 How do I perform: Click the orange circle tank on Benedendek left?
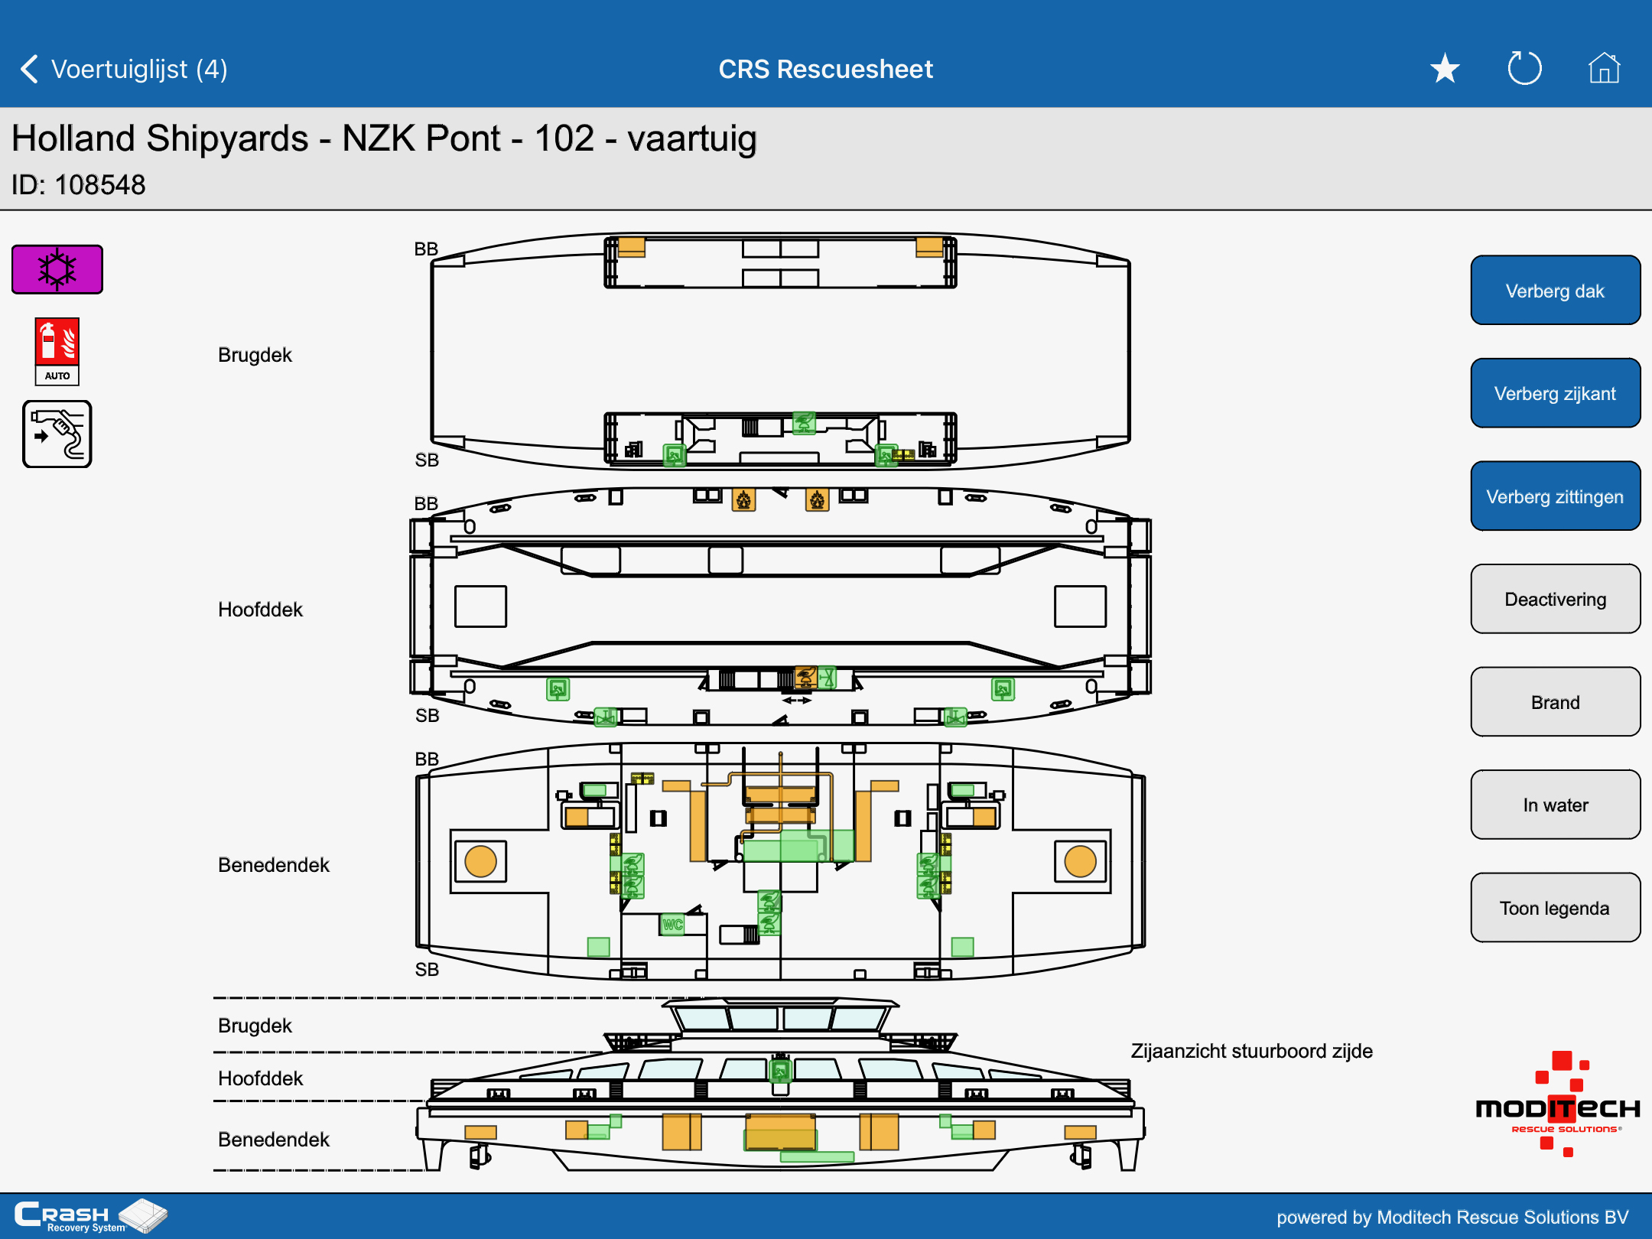point(480,861)
